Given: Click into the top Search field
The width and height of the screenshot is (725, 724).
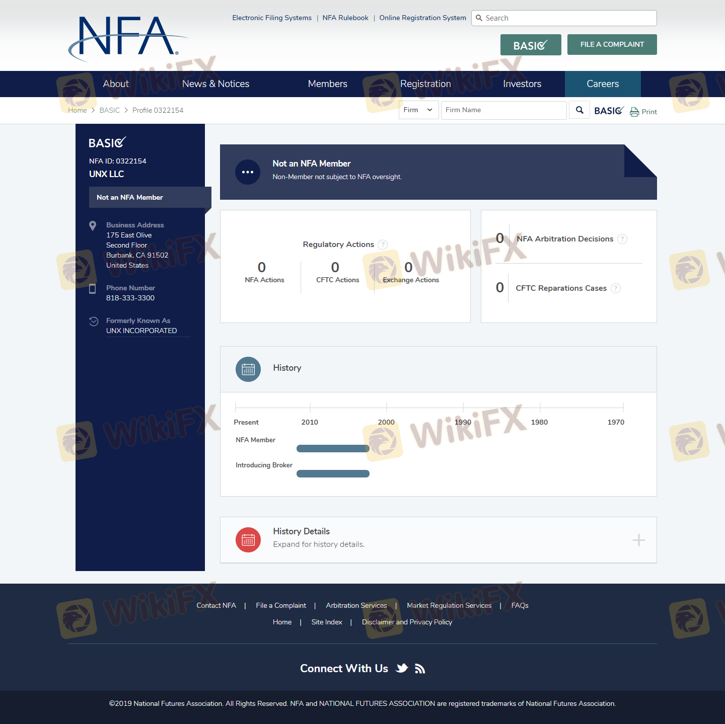Looking at the screenshot, I should pos(564,18).
